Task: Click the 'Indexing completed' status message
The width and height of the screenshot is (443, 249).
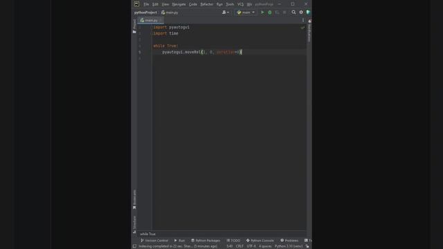Action: pos(178,246)
